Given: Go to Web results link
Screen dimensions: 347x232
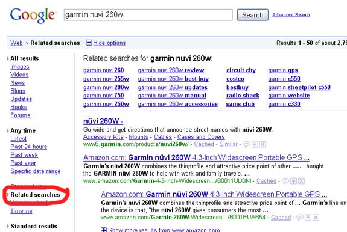Looking at the screenshot, I should [16, 43].
